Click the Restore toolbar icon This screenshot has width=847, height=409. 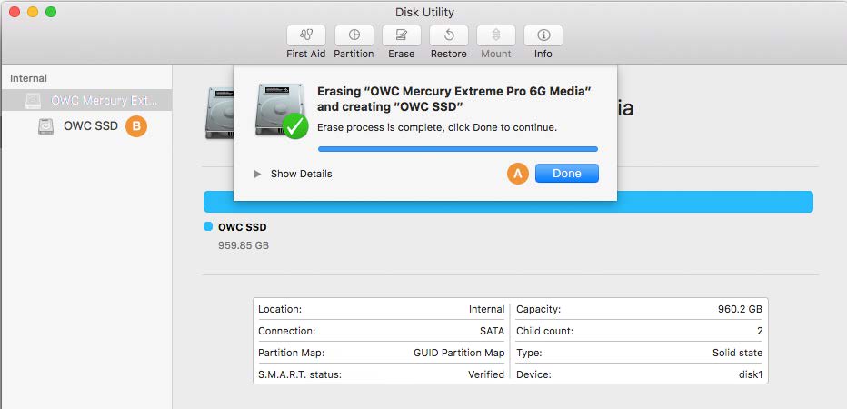pyautogui.click(x=448, y=35)
